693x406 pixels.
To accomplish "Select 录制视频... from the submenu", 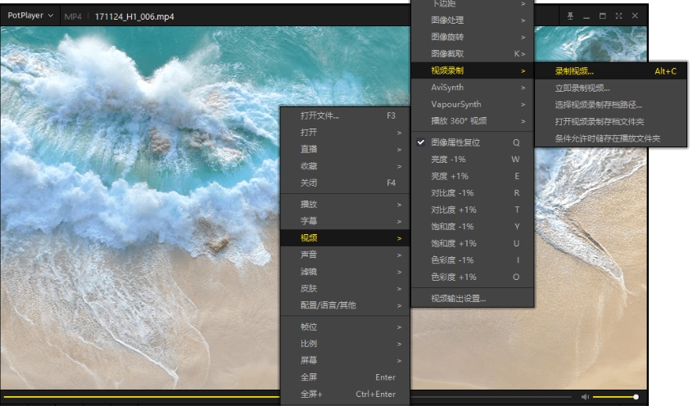I will pyautogui.click(x=574, y=71).
